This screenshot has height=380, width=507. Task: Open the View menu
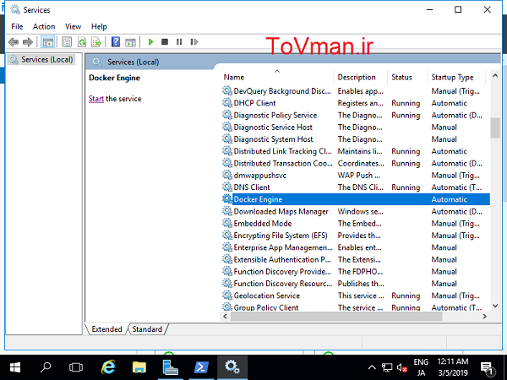(73, 26)
